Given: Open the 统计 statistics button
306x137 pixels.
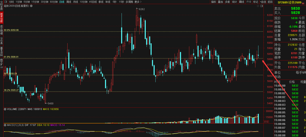Looking at the screenshot, I should [235, 2].
